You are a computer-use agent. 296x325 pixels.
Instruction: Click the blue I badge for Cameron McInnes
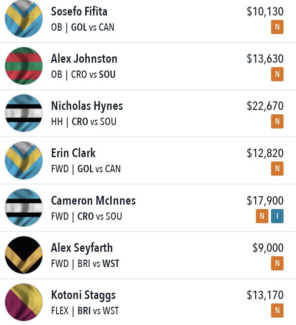pos(277,216)
